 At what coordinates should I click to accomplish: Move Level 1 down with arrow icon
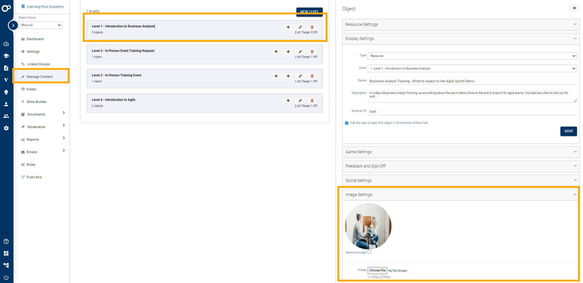tap(288, 27)
